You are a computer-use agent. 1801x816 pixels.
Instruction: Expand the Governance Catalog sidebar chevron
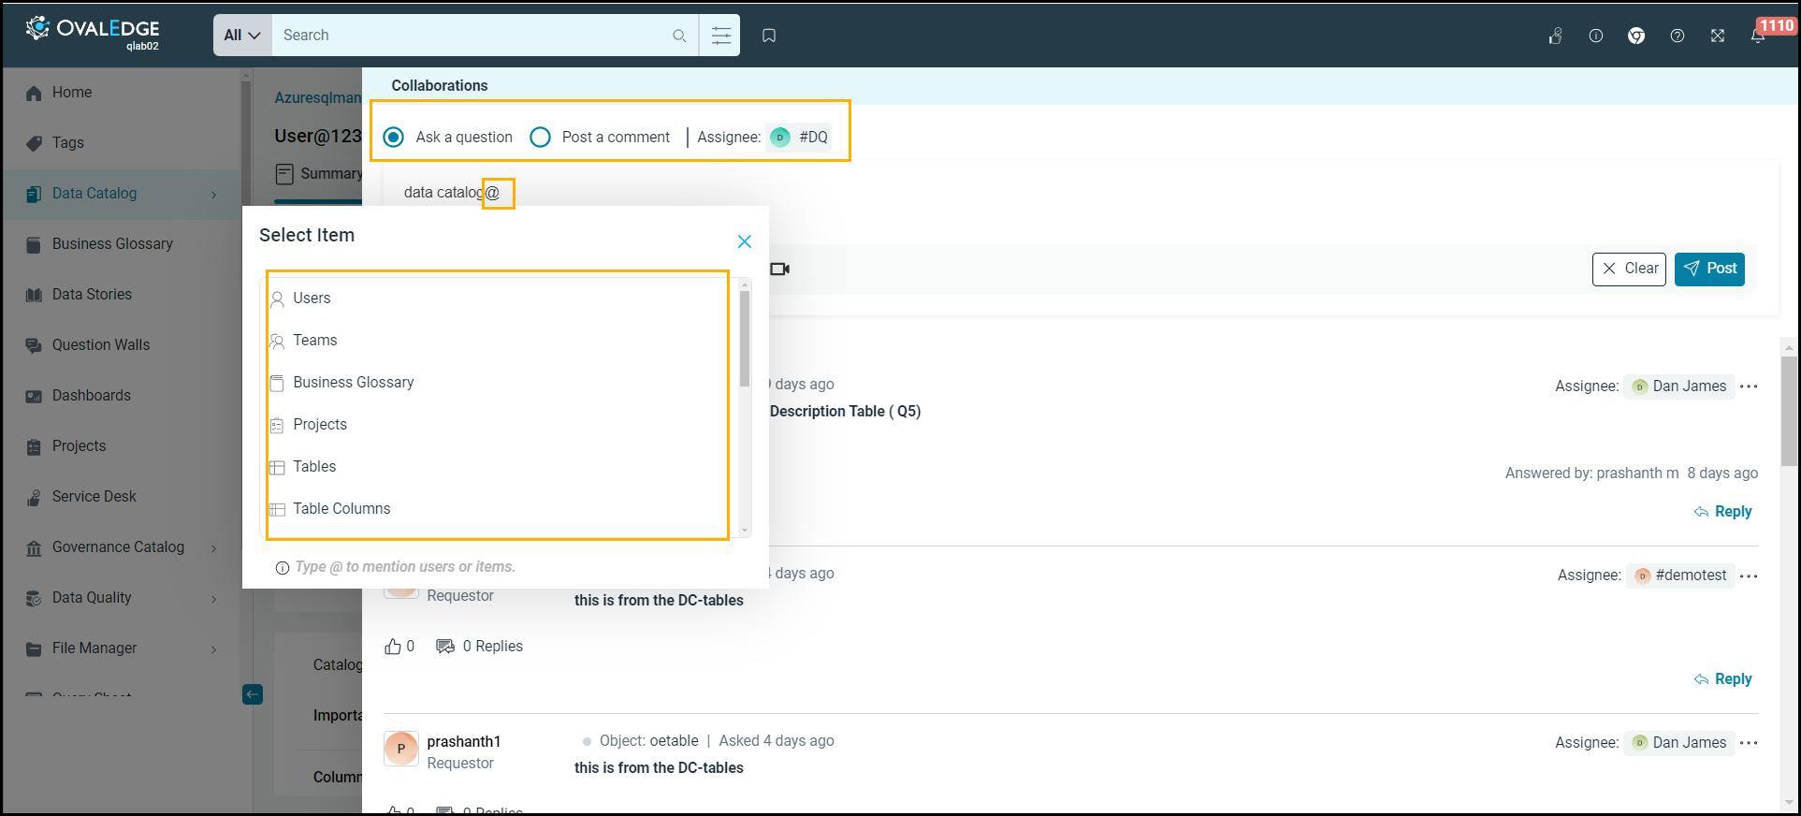214,548
